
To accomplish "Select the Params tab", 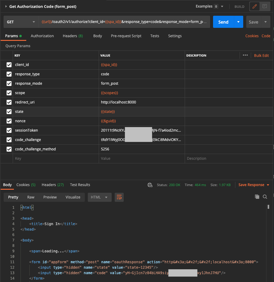I will (x=13, y=36).
